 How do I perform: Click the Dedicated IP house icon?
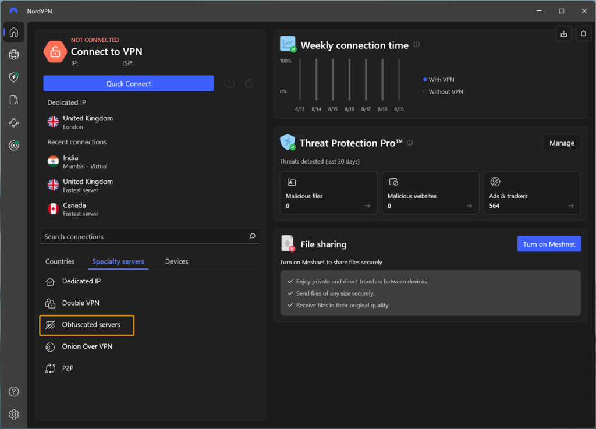(x=50, y=282)
